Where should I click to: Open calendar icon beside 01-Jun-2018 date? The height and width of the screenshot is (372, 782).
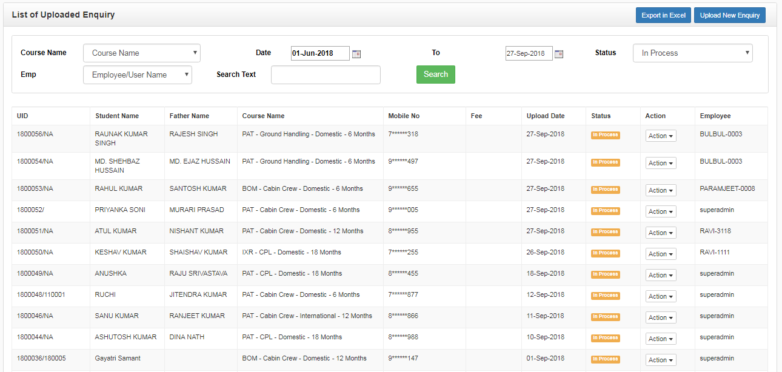coord(356,53)
